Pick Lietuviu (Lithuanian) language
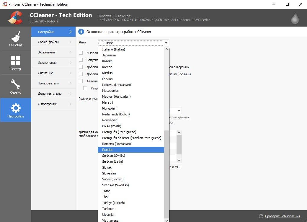Screen dimensions: 307x222 131,84
